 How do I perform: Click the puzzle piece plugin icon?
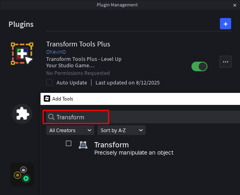click(x=22, y=114)
